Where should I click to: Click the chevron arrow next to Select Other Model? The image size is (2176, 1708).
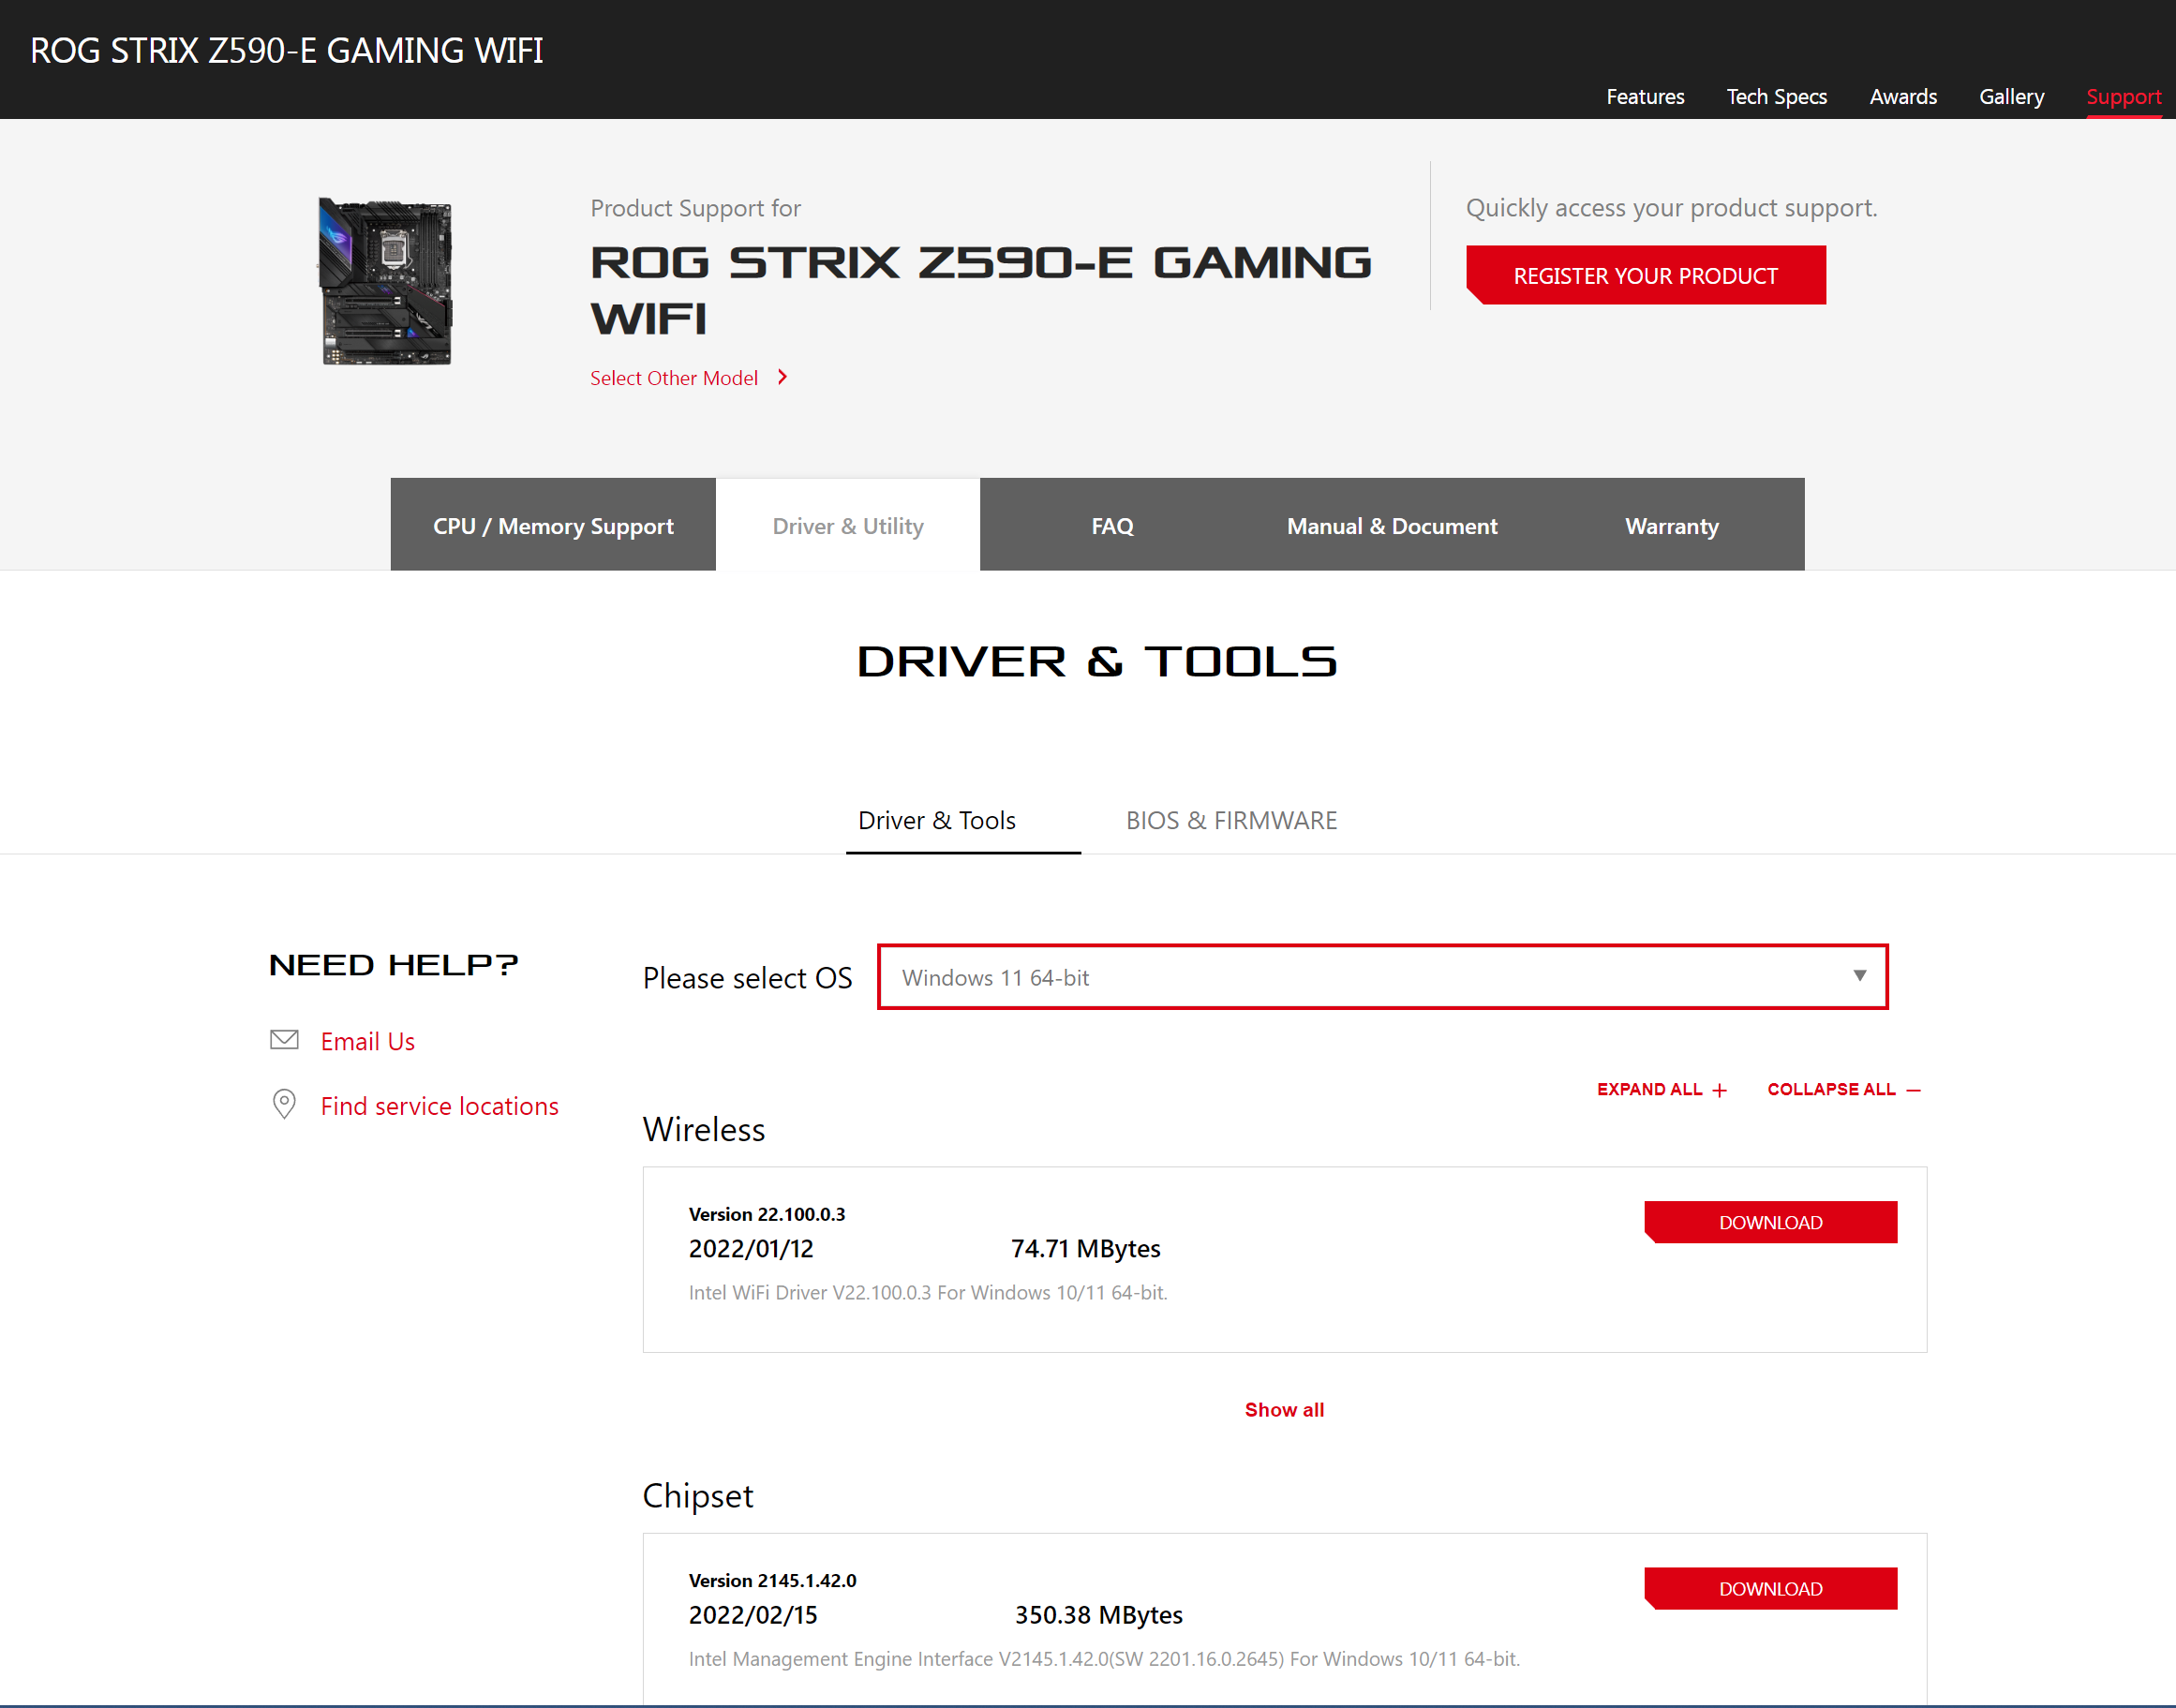click(783, 377)
